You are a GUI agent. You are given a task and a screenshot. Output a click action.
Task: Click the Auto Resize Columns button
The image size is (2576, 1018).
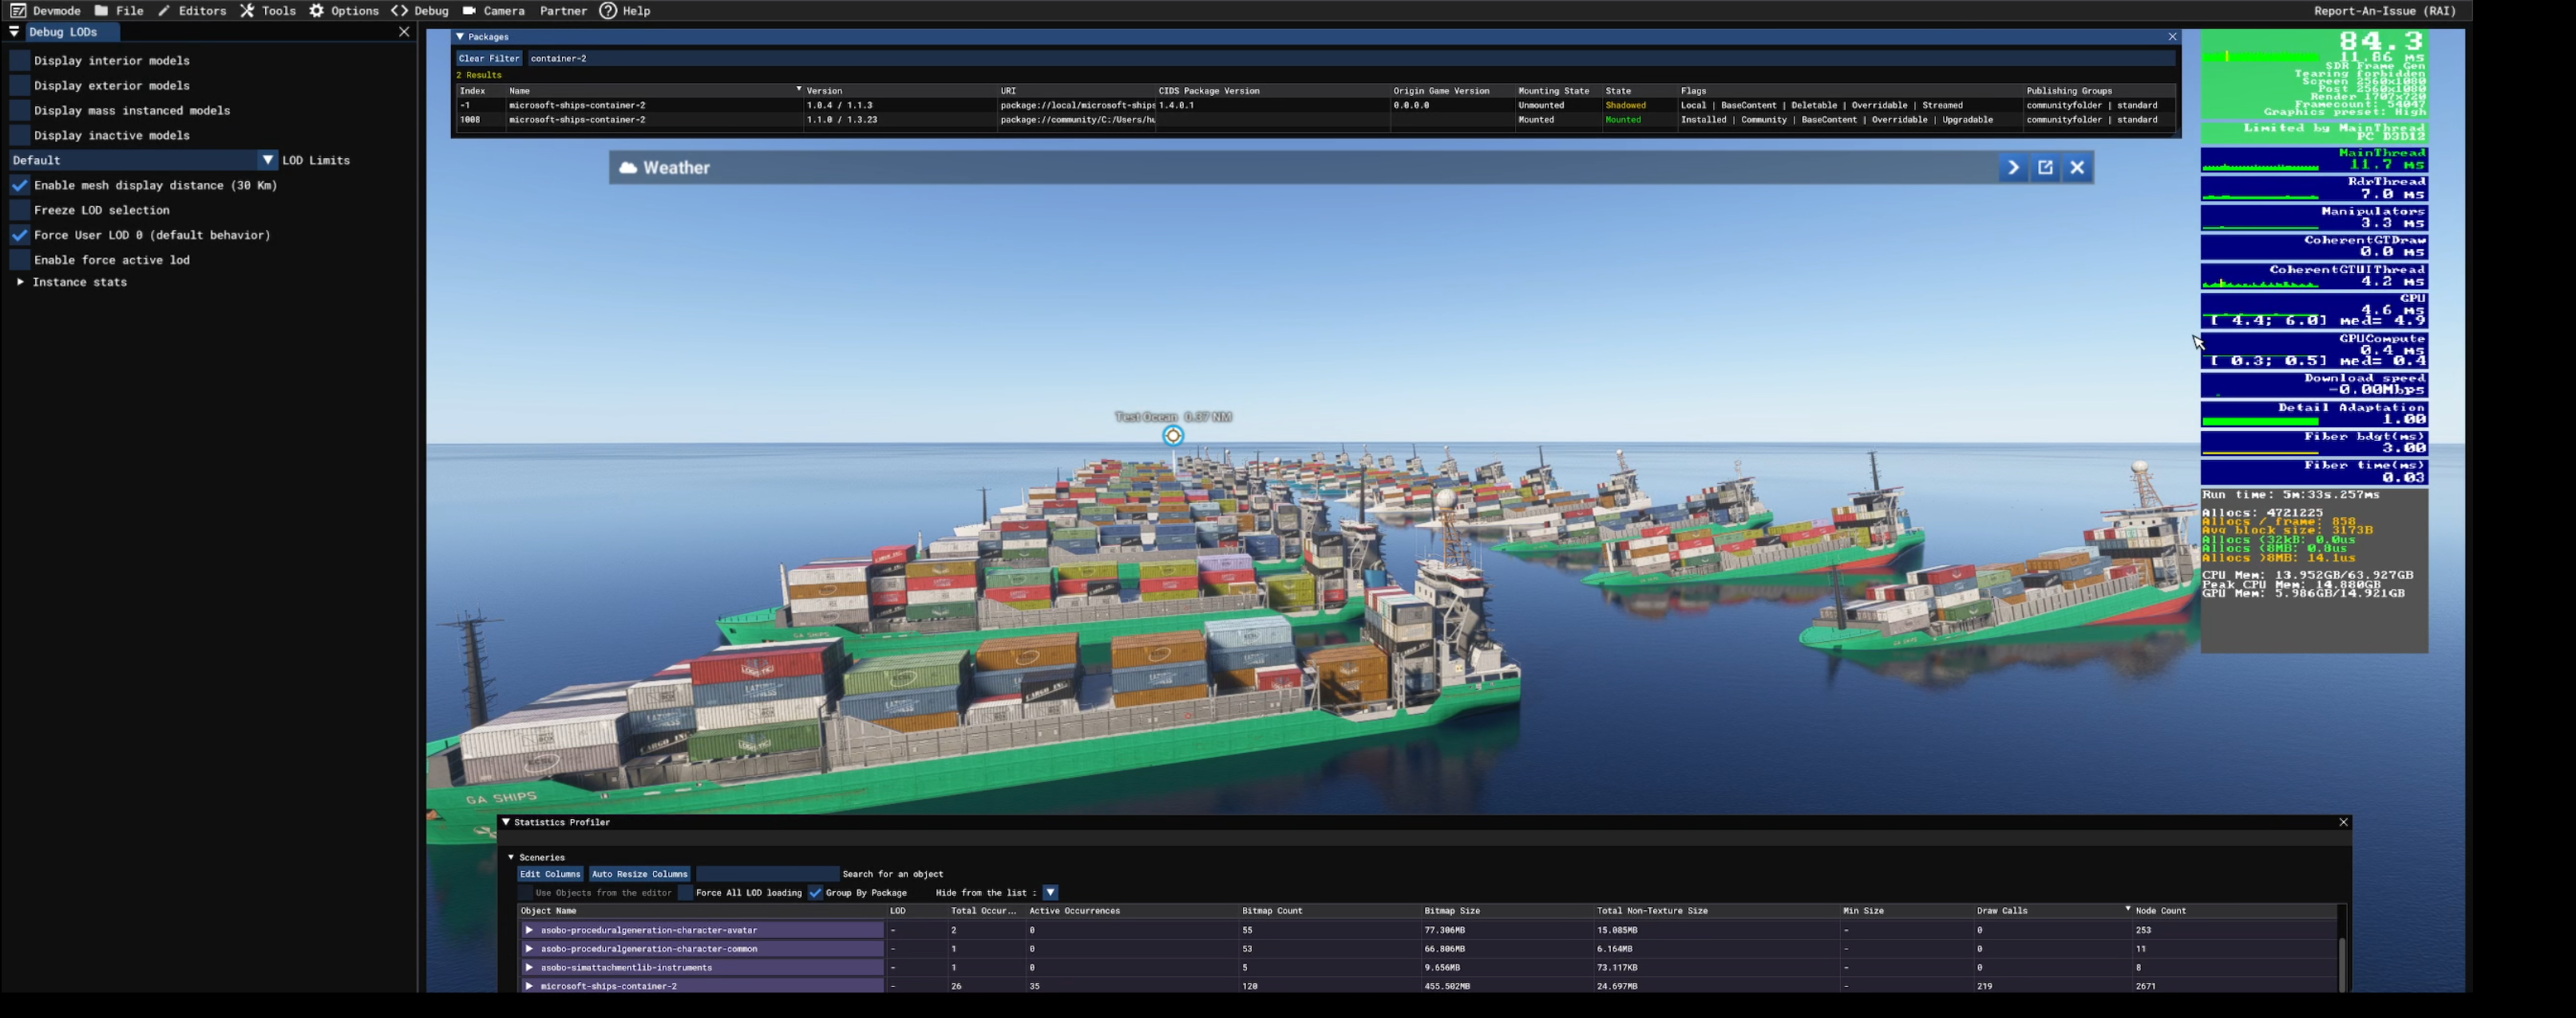[639, 874]
